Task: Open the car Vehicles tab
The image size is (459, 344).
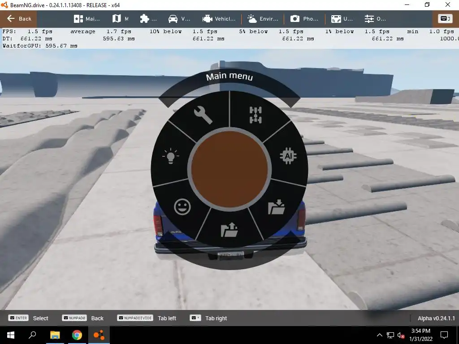Action: coord(179,19)
